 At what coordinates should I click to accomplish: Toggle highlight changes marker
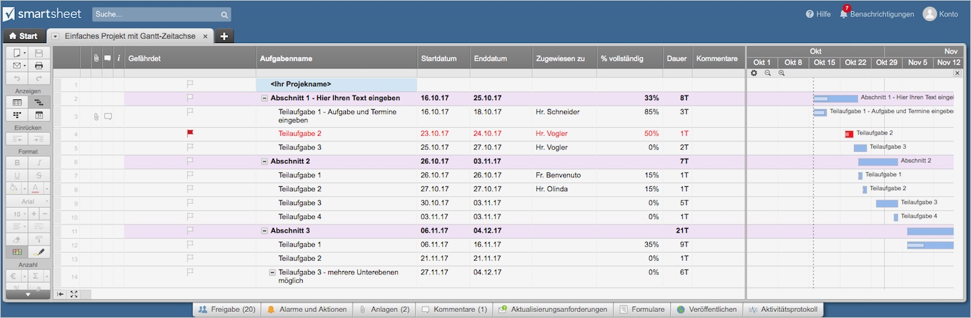(38, 252)
